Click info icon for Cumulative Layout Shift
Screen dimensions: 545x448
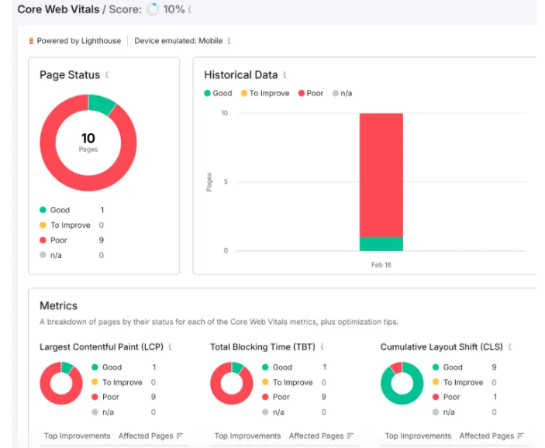(x=510, y=347)
